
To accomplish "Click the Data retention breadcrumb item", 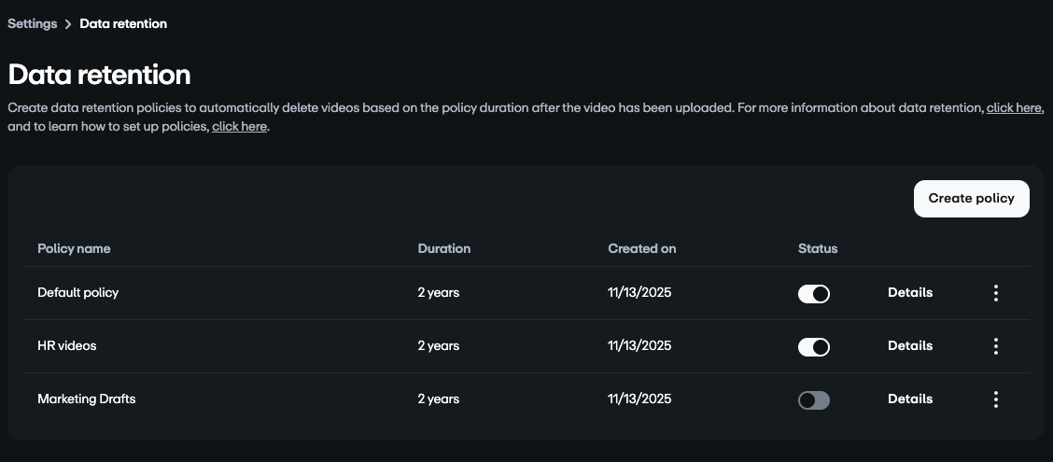I will 123,24.
